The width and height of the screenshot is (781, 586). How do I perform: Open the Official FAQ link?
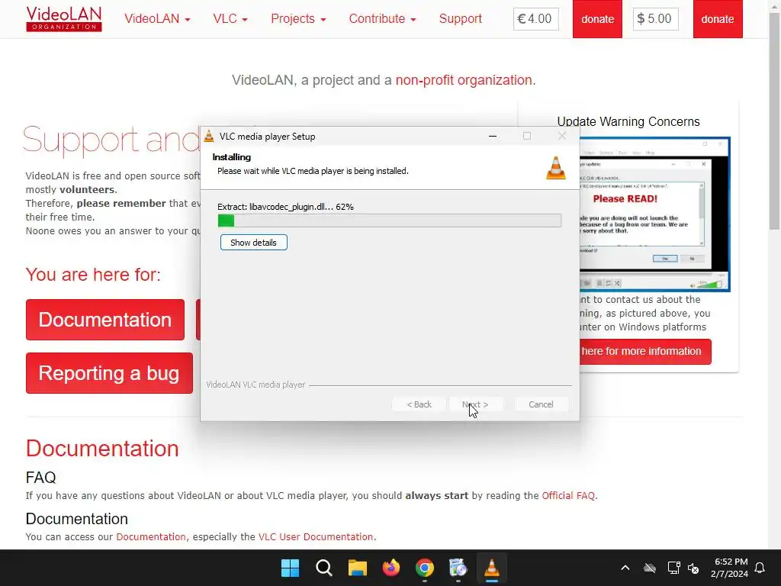click(x=568, y=496)
